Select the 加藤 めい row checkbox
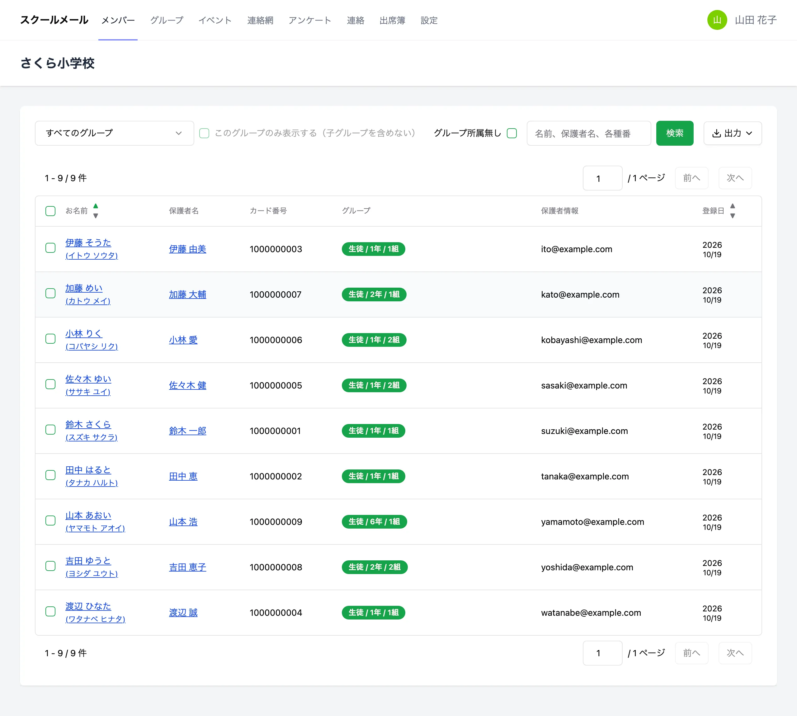797x716 pixels. (50, 293)
